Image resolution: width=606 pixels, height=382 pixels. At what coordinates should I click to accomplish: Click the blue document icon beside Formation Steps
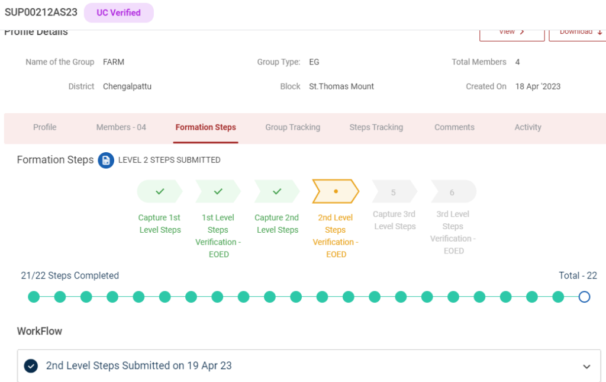pos(106,160)
